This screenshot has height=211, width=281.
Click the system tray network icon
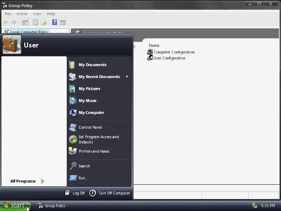[x=255, y=206]
